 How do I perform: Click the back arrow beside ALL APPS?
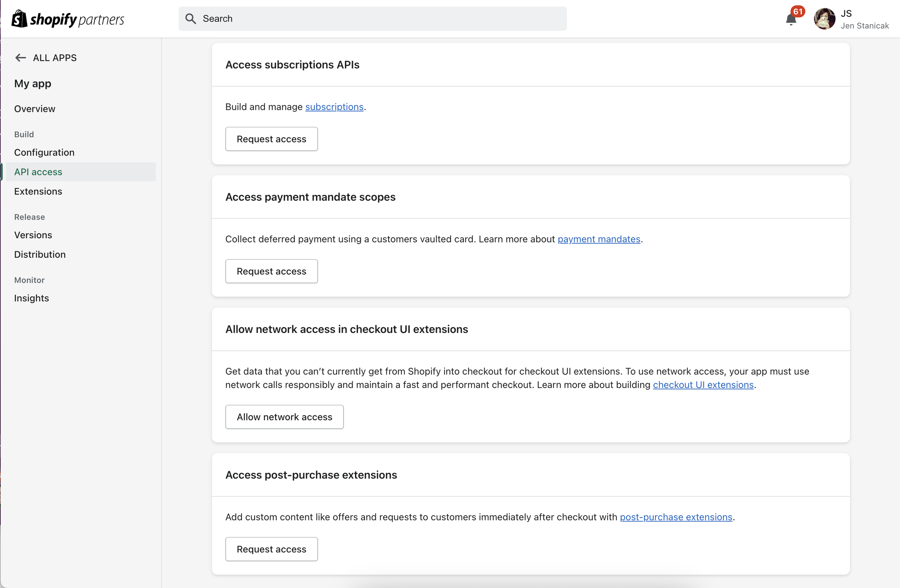pos(21,58)
